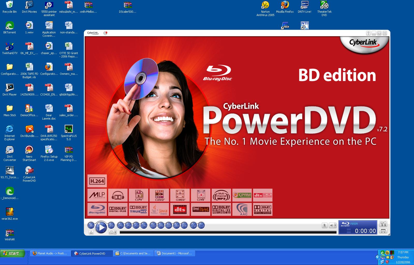Click the repeat playback button
Viewport: 414px width, 265px height.
click(x=201, y=225)
